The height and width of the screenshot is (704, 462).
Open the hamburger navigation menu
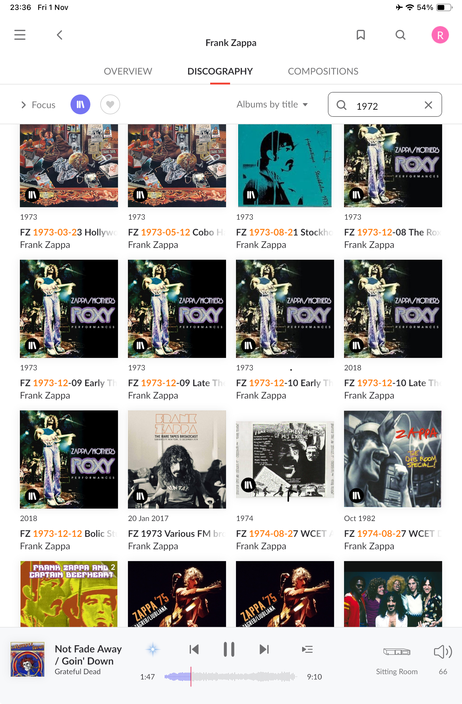(x=20, y=35)
